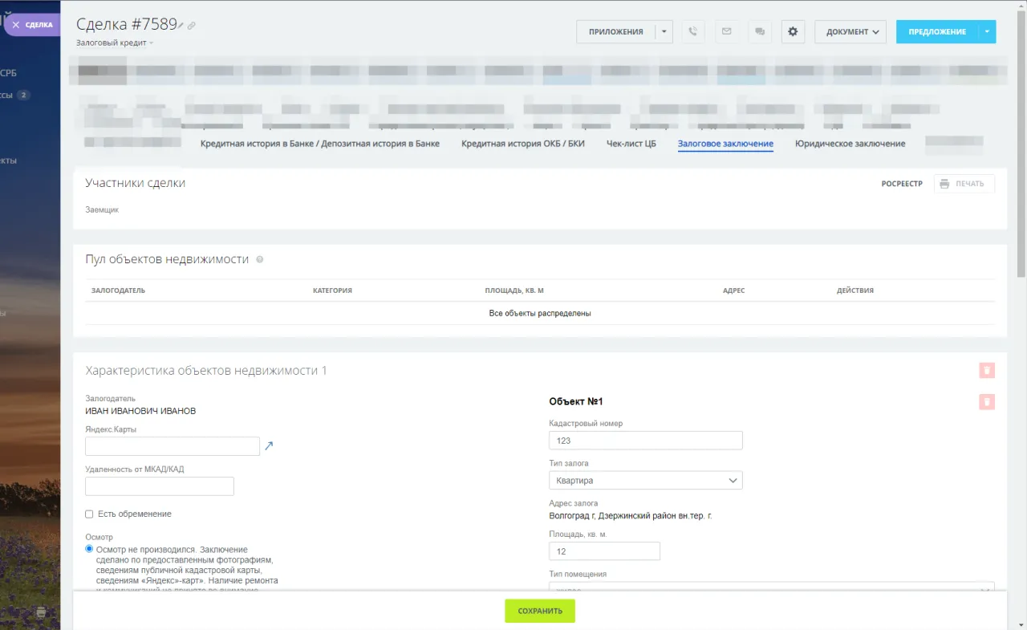Open the email envelope icon
Screen dimensions: 1027x630
pyautogui.click(x=726, y=31)
